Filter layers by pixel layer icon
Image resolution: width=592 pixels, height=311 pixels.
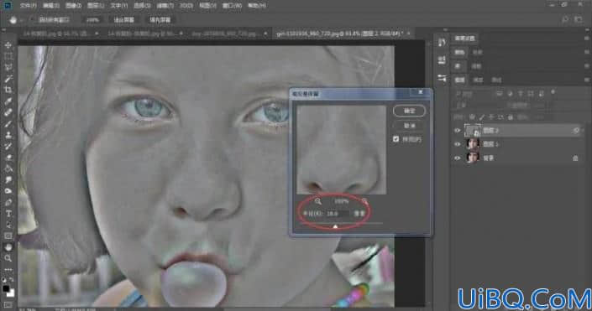click(500, 94)
